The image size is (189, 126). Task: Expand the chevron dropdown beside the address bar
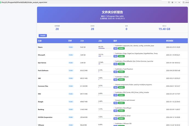point(179,2)
